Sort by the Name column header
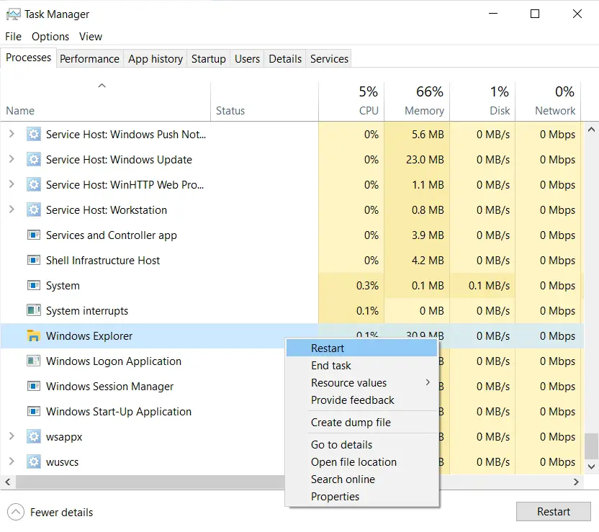599x532 pixels. pos(105,102)
